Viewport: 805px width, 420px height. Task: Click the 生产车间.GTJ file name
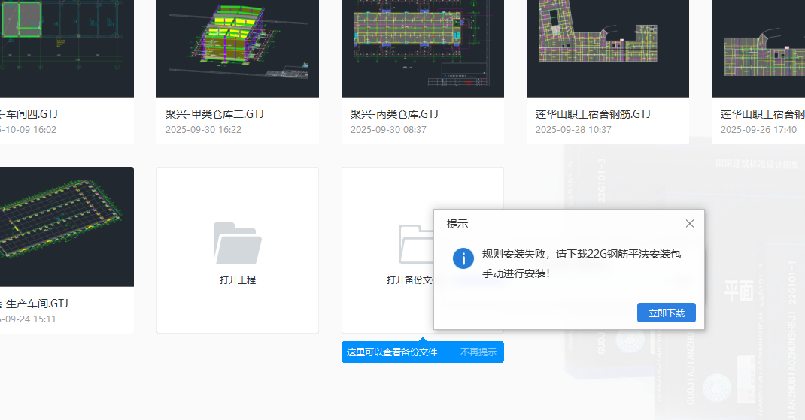pos(34,304)
